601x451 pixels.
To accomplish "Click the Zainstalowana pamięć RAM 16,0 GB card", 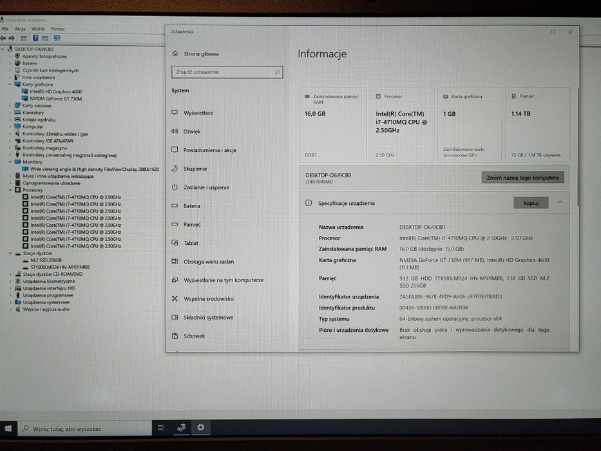I will click(x=332, y=125).
